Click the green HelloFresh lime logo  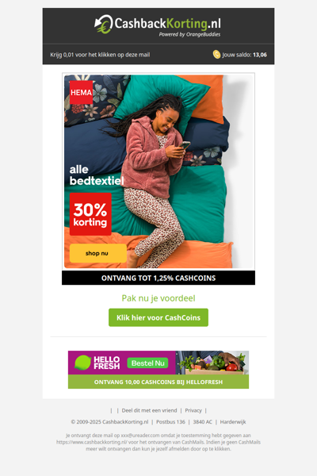pyautogui.click(x=82, y=363)
